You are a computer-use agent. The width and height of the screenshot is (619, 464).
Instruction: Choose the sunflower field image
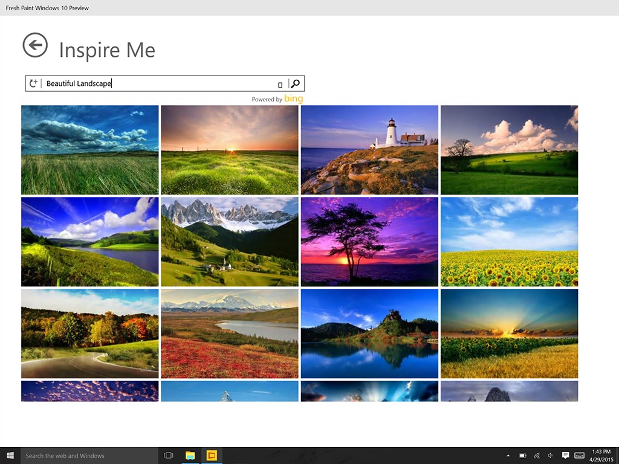509,242
